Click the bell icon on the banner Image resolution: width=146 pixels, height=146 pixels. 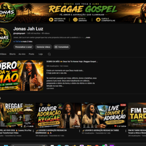[x=75, y=20]
